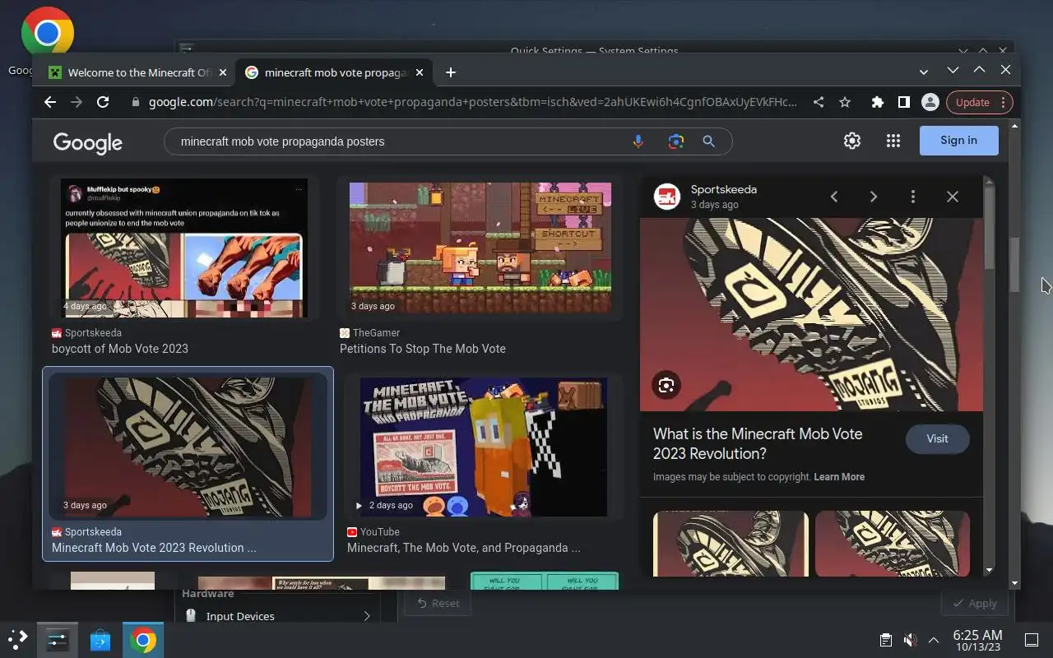
Task: Click Apply in System Settings window
Action: [974, 603]
